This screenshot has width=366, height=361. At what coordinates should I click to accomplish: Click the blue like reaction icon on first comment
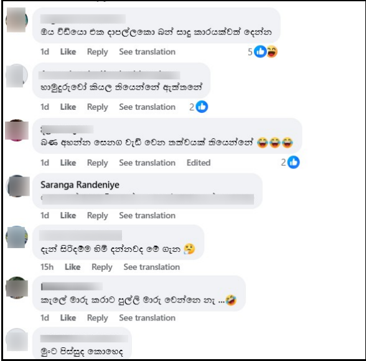260,51
